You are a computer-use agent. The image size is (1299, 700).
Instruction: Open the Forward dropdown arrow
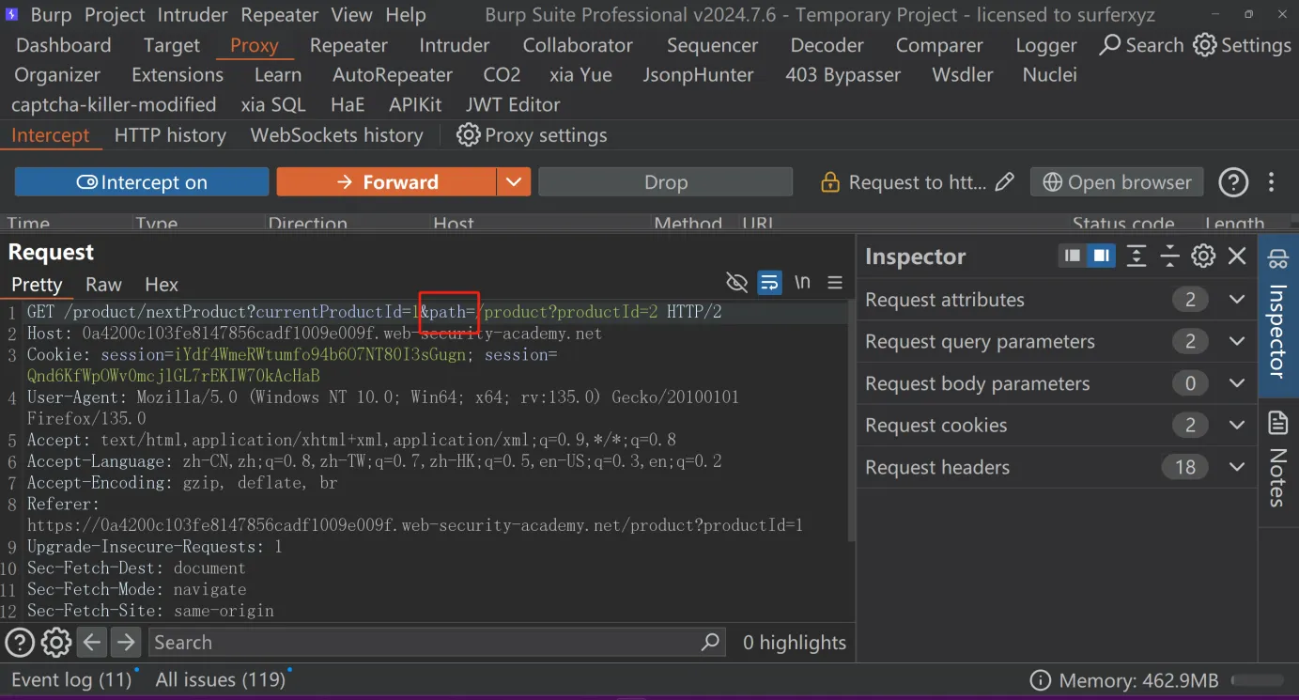tap(514, 182)
